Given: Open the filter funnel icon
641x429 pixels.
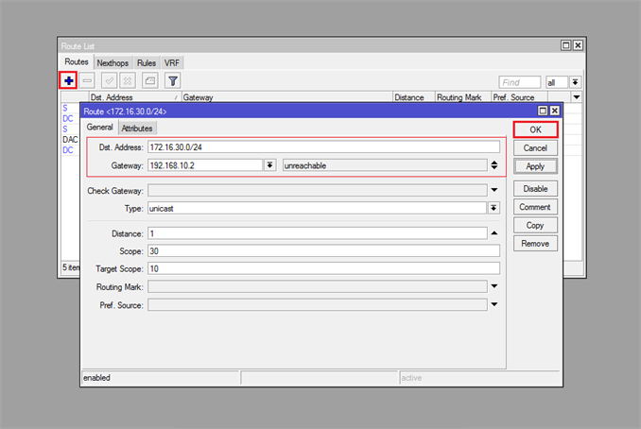Looking at the screenshot, I should [x=173, y=80].
